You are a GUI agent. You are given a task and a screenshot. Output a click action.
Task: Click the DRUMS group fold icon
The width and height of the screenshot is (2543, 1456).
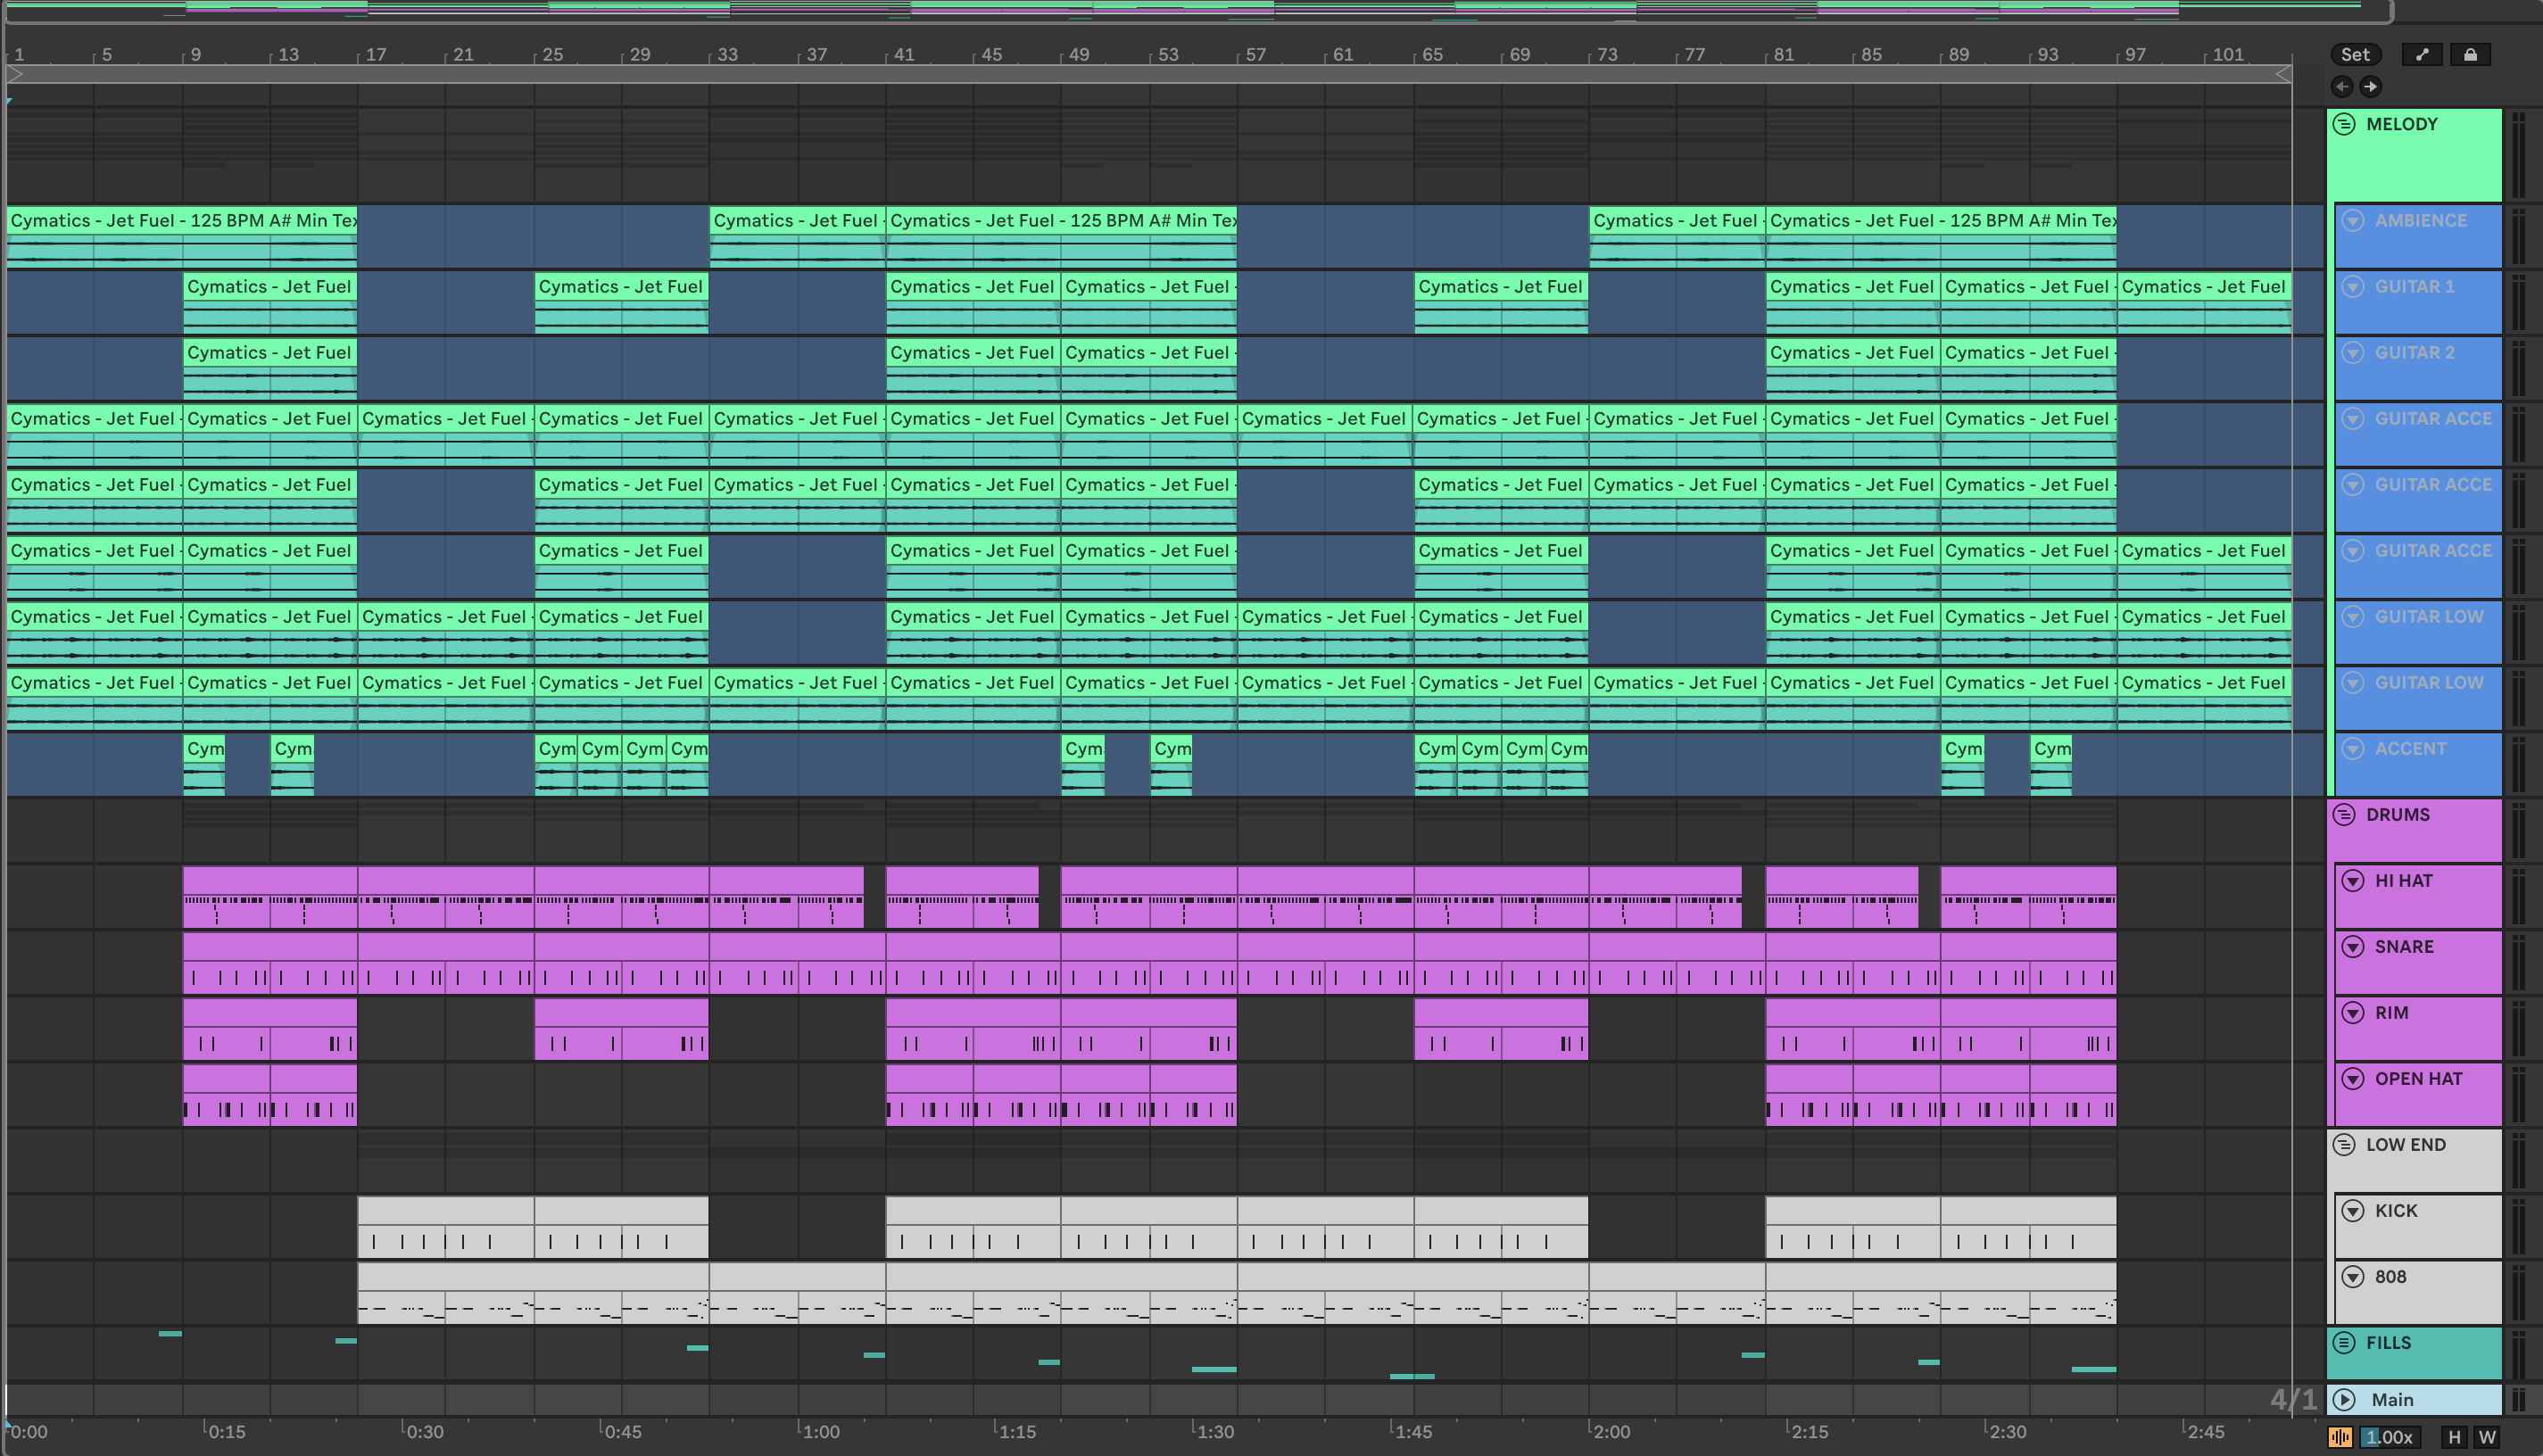[x=2344, y=815]
